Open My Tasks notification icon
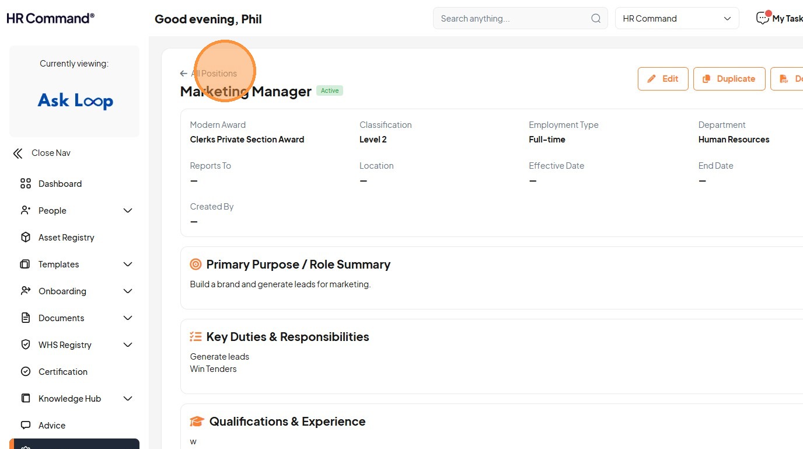The image size is (803, 449). click(763, 18)
